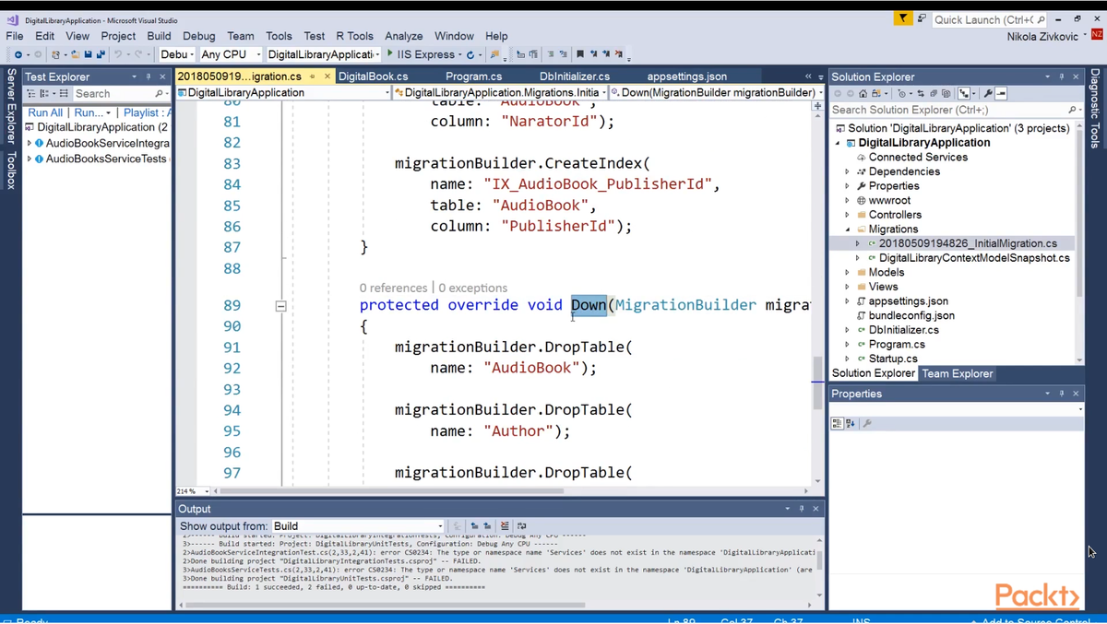Click Show All Files icon in Solution Explorer
Screen dimensions: 1107x624
click(x=946, y=93)
